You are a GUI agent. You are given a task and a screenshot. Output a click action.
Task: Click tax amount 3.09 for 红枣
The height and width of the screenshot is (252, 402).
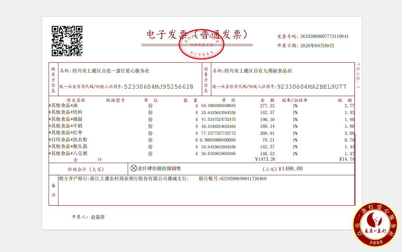(349, 133)
